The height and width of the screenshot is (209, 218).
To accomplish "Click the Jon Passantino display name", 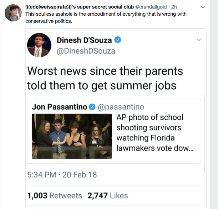I will point(59,107).
